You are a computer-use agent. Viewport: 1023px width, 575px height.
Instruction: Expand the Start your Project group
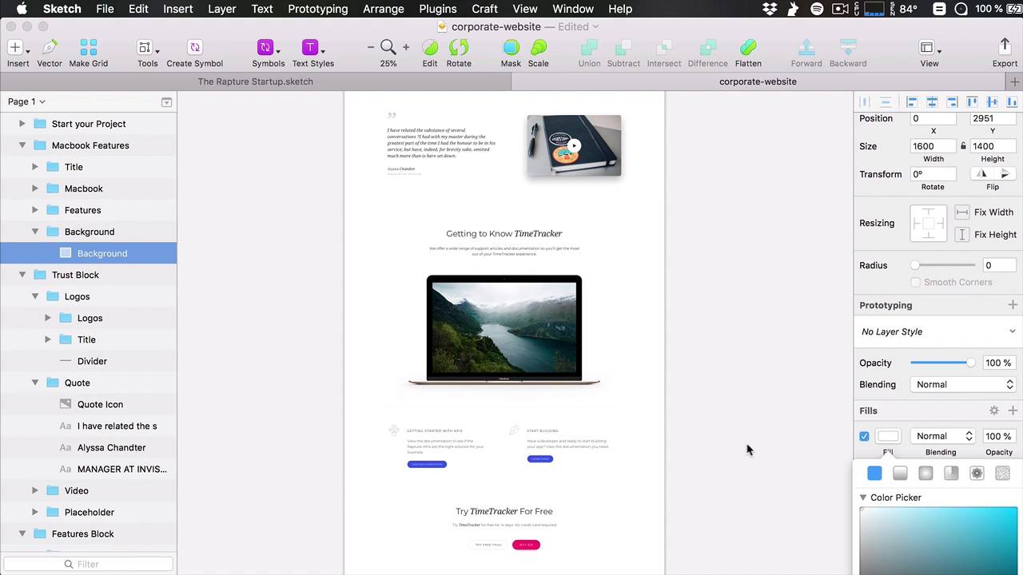(22, 124)
